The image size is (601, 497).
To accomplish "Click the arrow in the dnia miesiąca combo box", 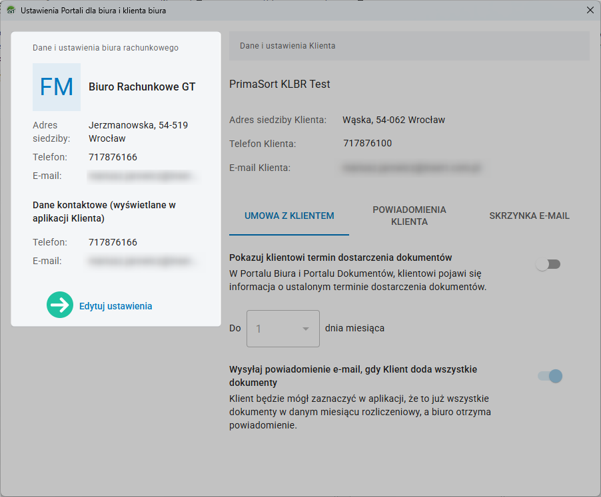I will coord(306,329).
